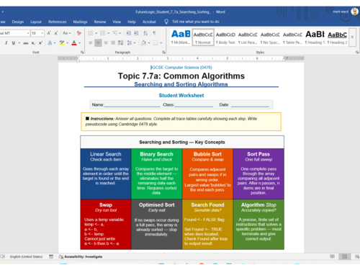Click the Searching and Sorting Algorithms heading
The height and width of the screenshot is (270, 360).
click(181, 84)
